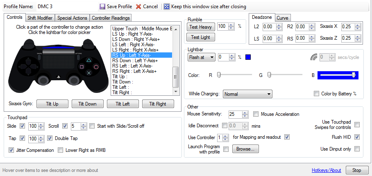Click the D-pad on the controller image
372x176 pixels.
click(28, 67)
